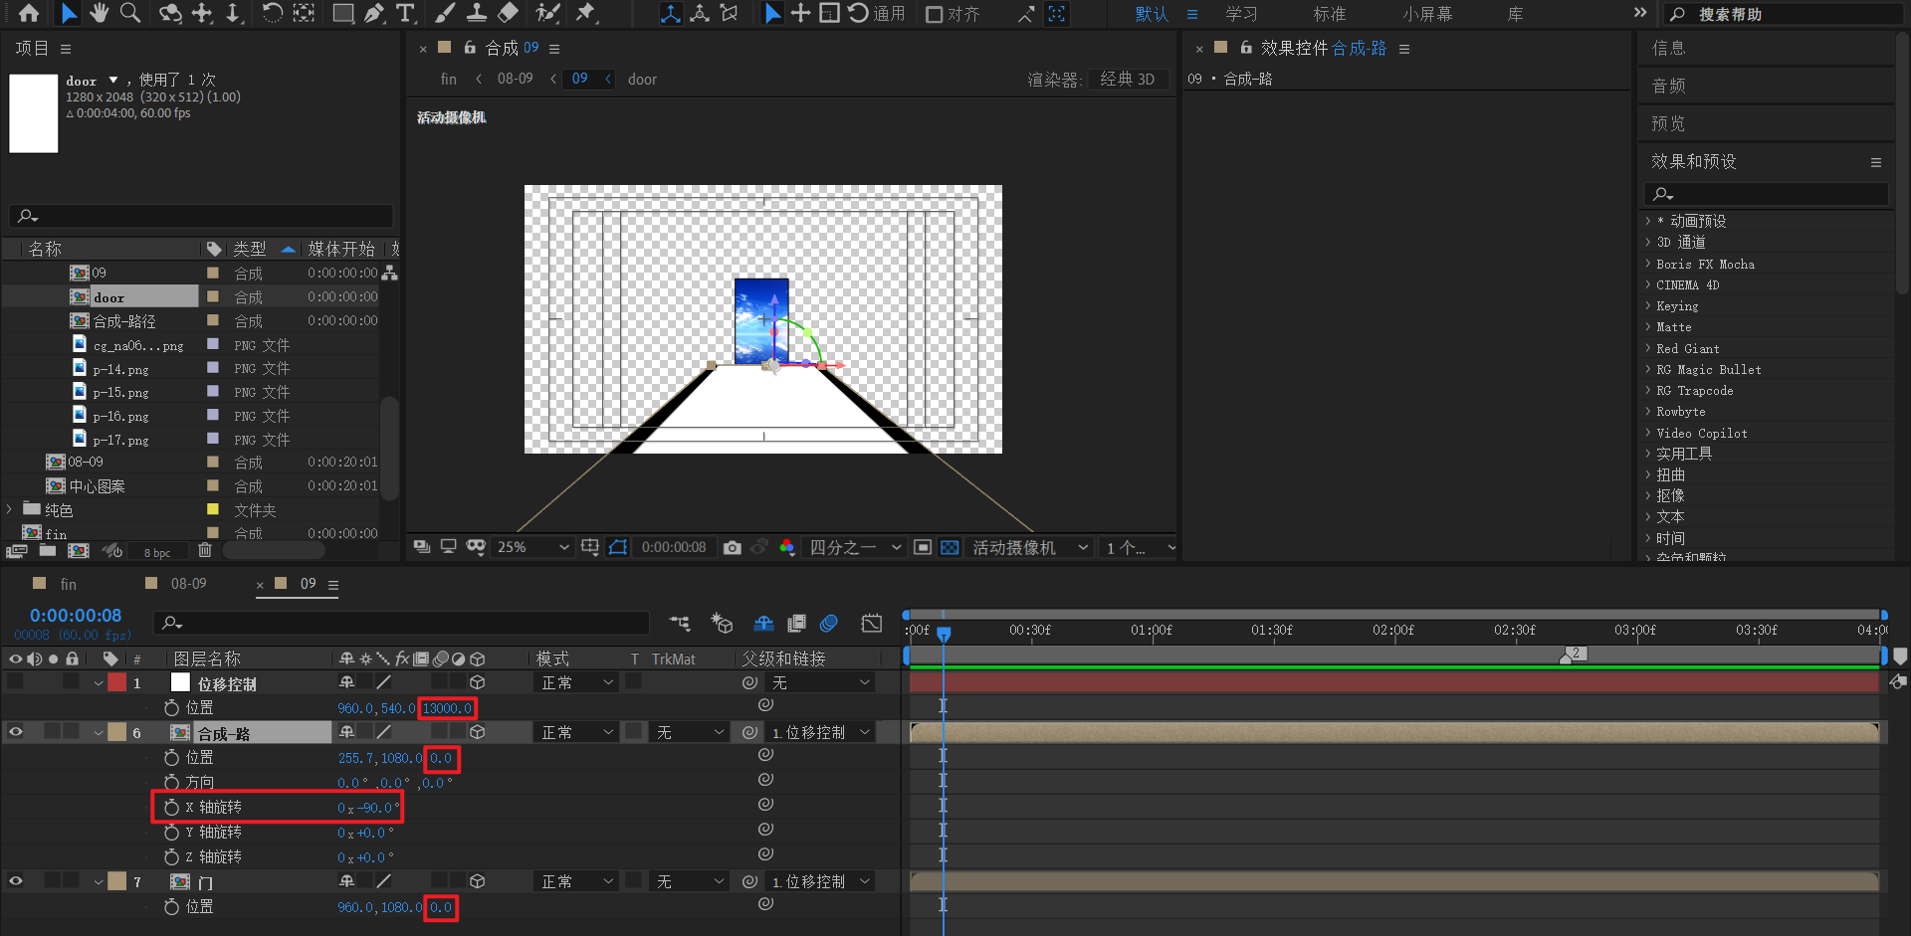Click the red label swatch of 位移控制
Screen dimensions: 1911x936
[x=117, y=682]
